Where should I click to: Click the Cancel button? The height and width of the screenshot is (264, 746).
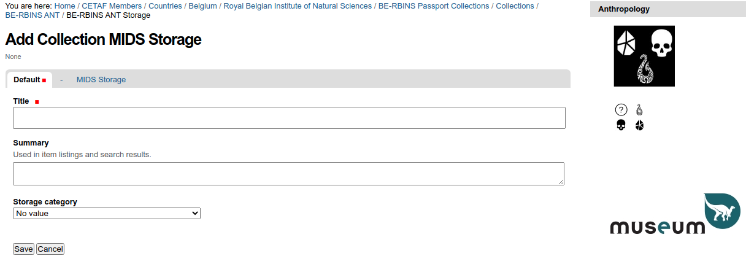point(50,249)
